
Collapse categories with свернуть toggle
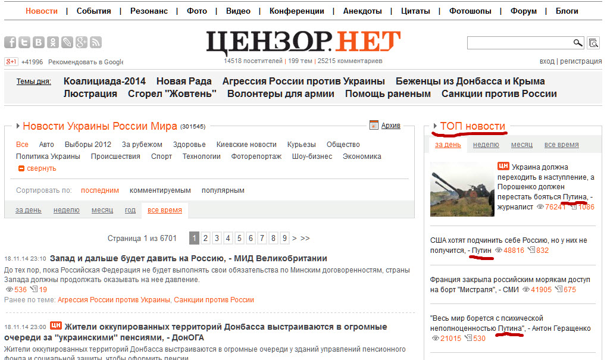[x=37, y=168]
